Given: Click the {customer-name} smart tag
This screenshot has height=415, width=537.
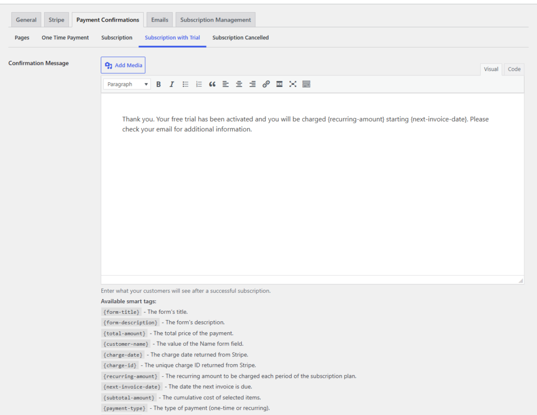Looking at the screenshot, I should point(126,344).
